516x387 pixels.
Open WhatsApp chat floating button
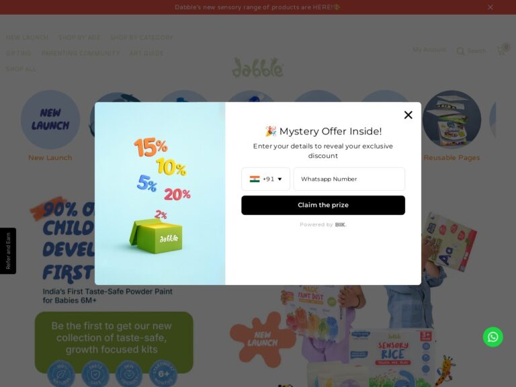[x=492, y=337]
